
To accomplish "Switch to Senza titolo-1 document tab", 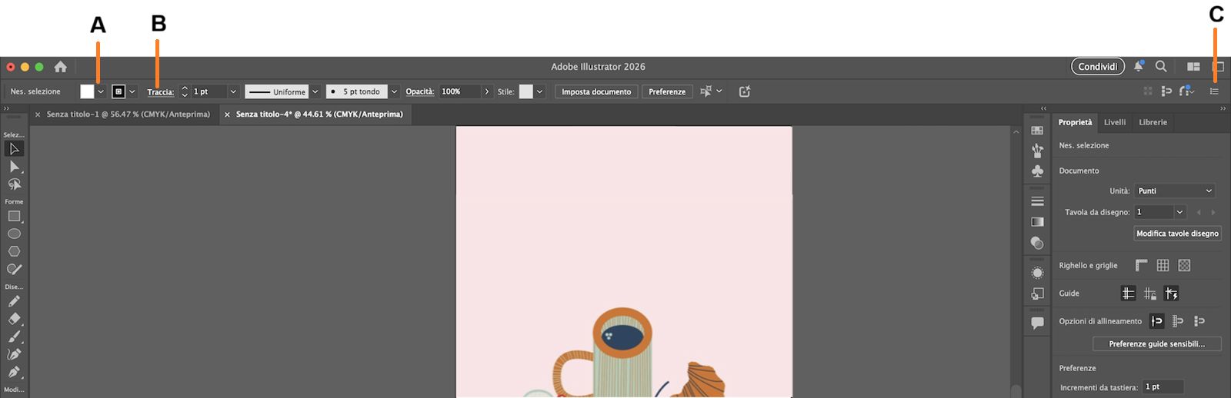I will pos(128,114).
